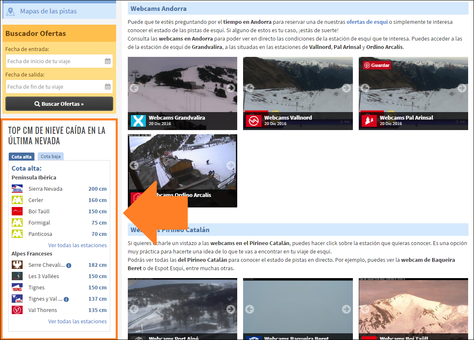Show info for Serre Chevalier

69,266
